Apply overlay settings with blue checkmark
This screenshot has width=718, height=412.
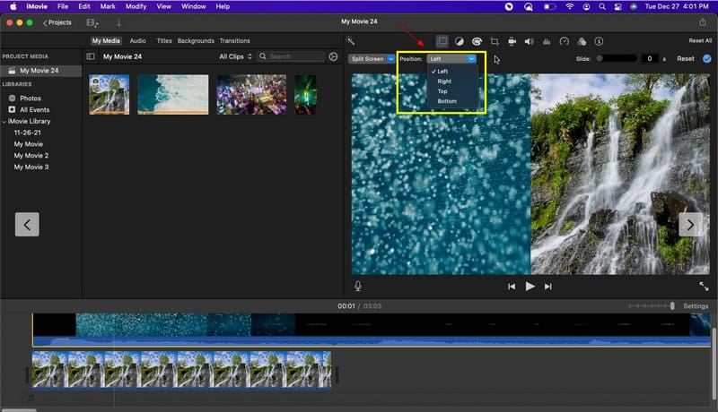click(707, 59)
